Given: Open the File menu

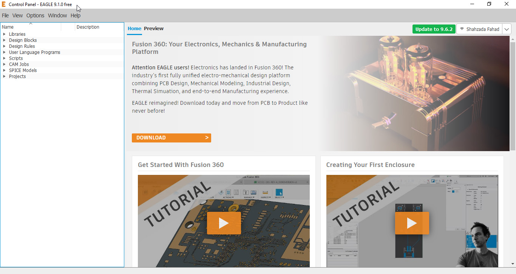Looking at the screenshot, I should click(5, 15).
